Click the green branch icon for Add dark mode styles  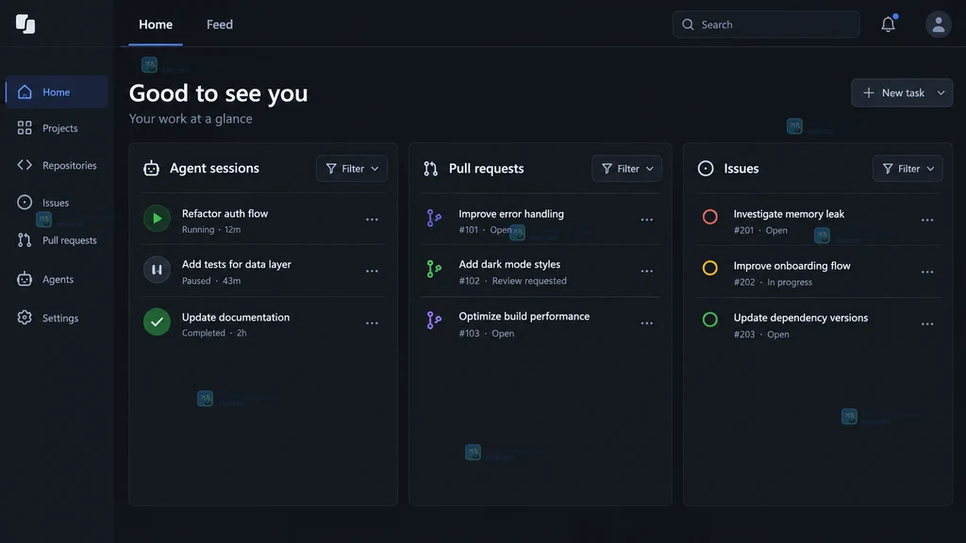[434, 269]
